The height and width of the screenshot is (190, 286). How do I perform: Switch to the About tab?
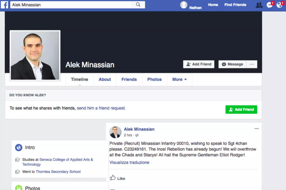(105, 80)
